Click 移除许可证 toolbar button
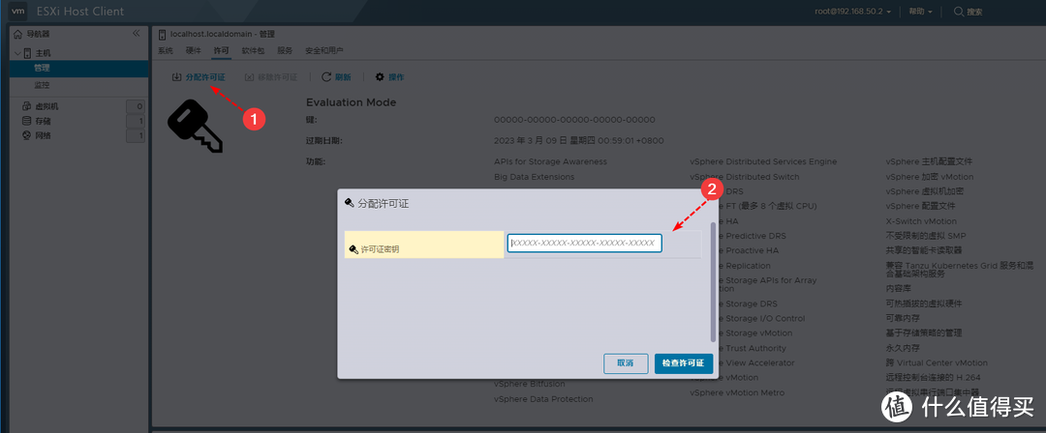This screenshot has width=1046, height=433. (x=271, y=77)
